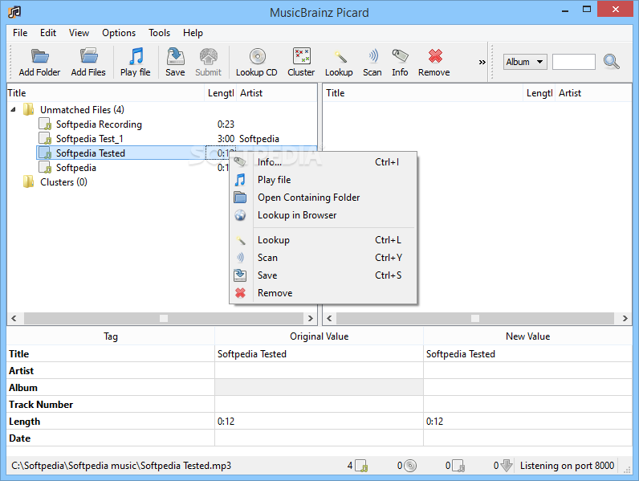Show more toolbar items with the chevron
Screen dimensions: 639x481
pos(482,62)
